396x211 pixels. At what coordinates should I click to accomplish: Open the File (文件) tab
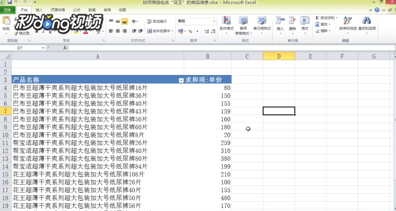point(7,10)
